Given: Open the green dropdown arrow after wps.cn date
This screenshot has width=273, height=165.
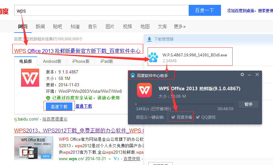Looking at the screenshot, I should click(110, 159).
